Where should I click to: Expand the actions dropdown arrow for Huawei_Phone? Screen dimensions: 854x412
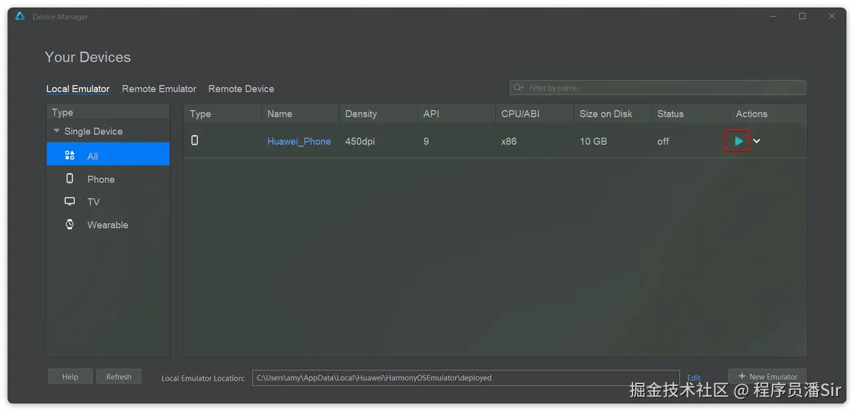click(757, 141)
